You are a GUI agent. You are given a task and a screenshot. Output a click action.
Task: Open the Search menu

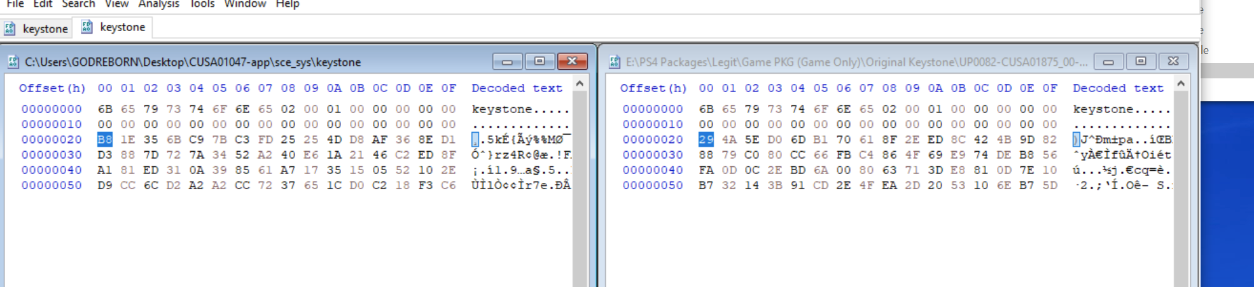[x=78, y=4]
